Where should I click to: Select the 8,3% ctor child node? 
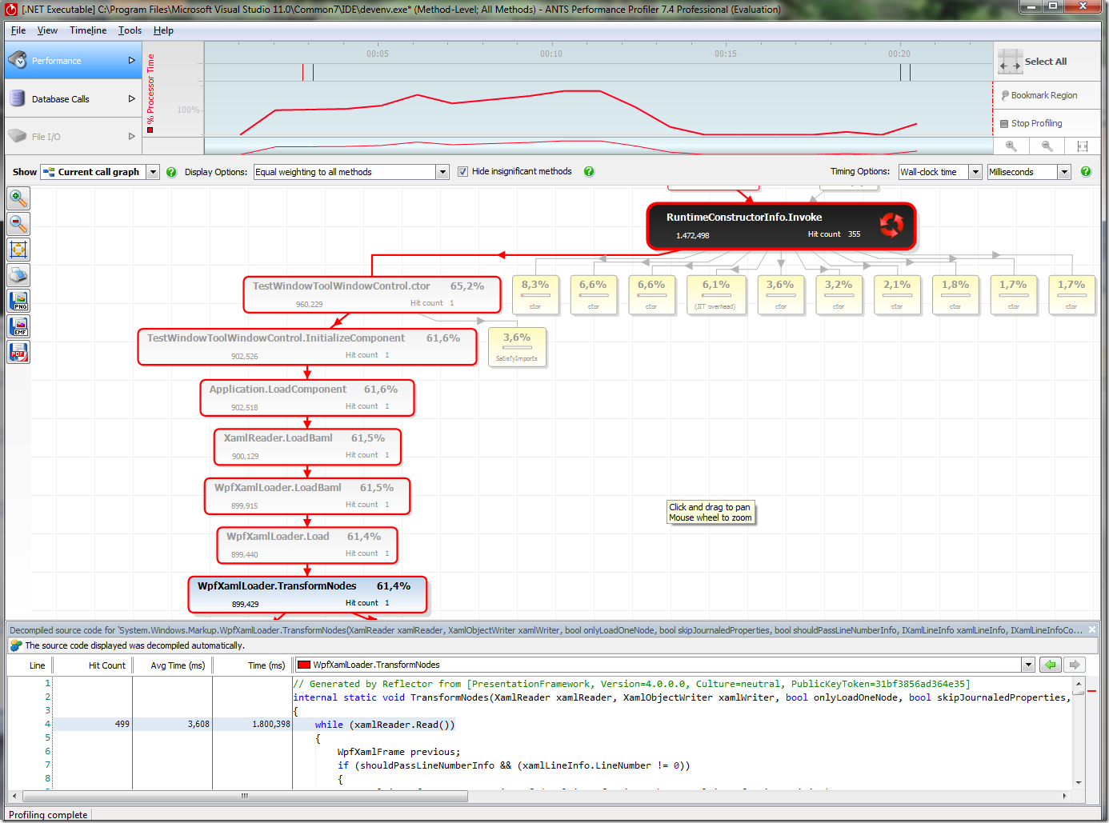(x=535, y=294)
